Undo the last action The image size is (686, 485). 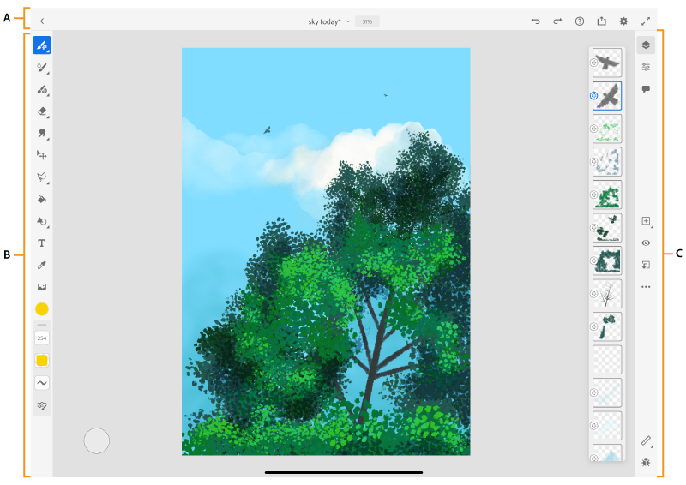point(535,21)
